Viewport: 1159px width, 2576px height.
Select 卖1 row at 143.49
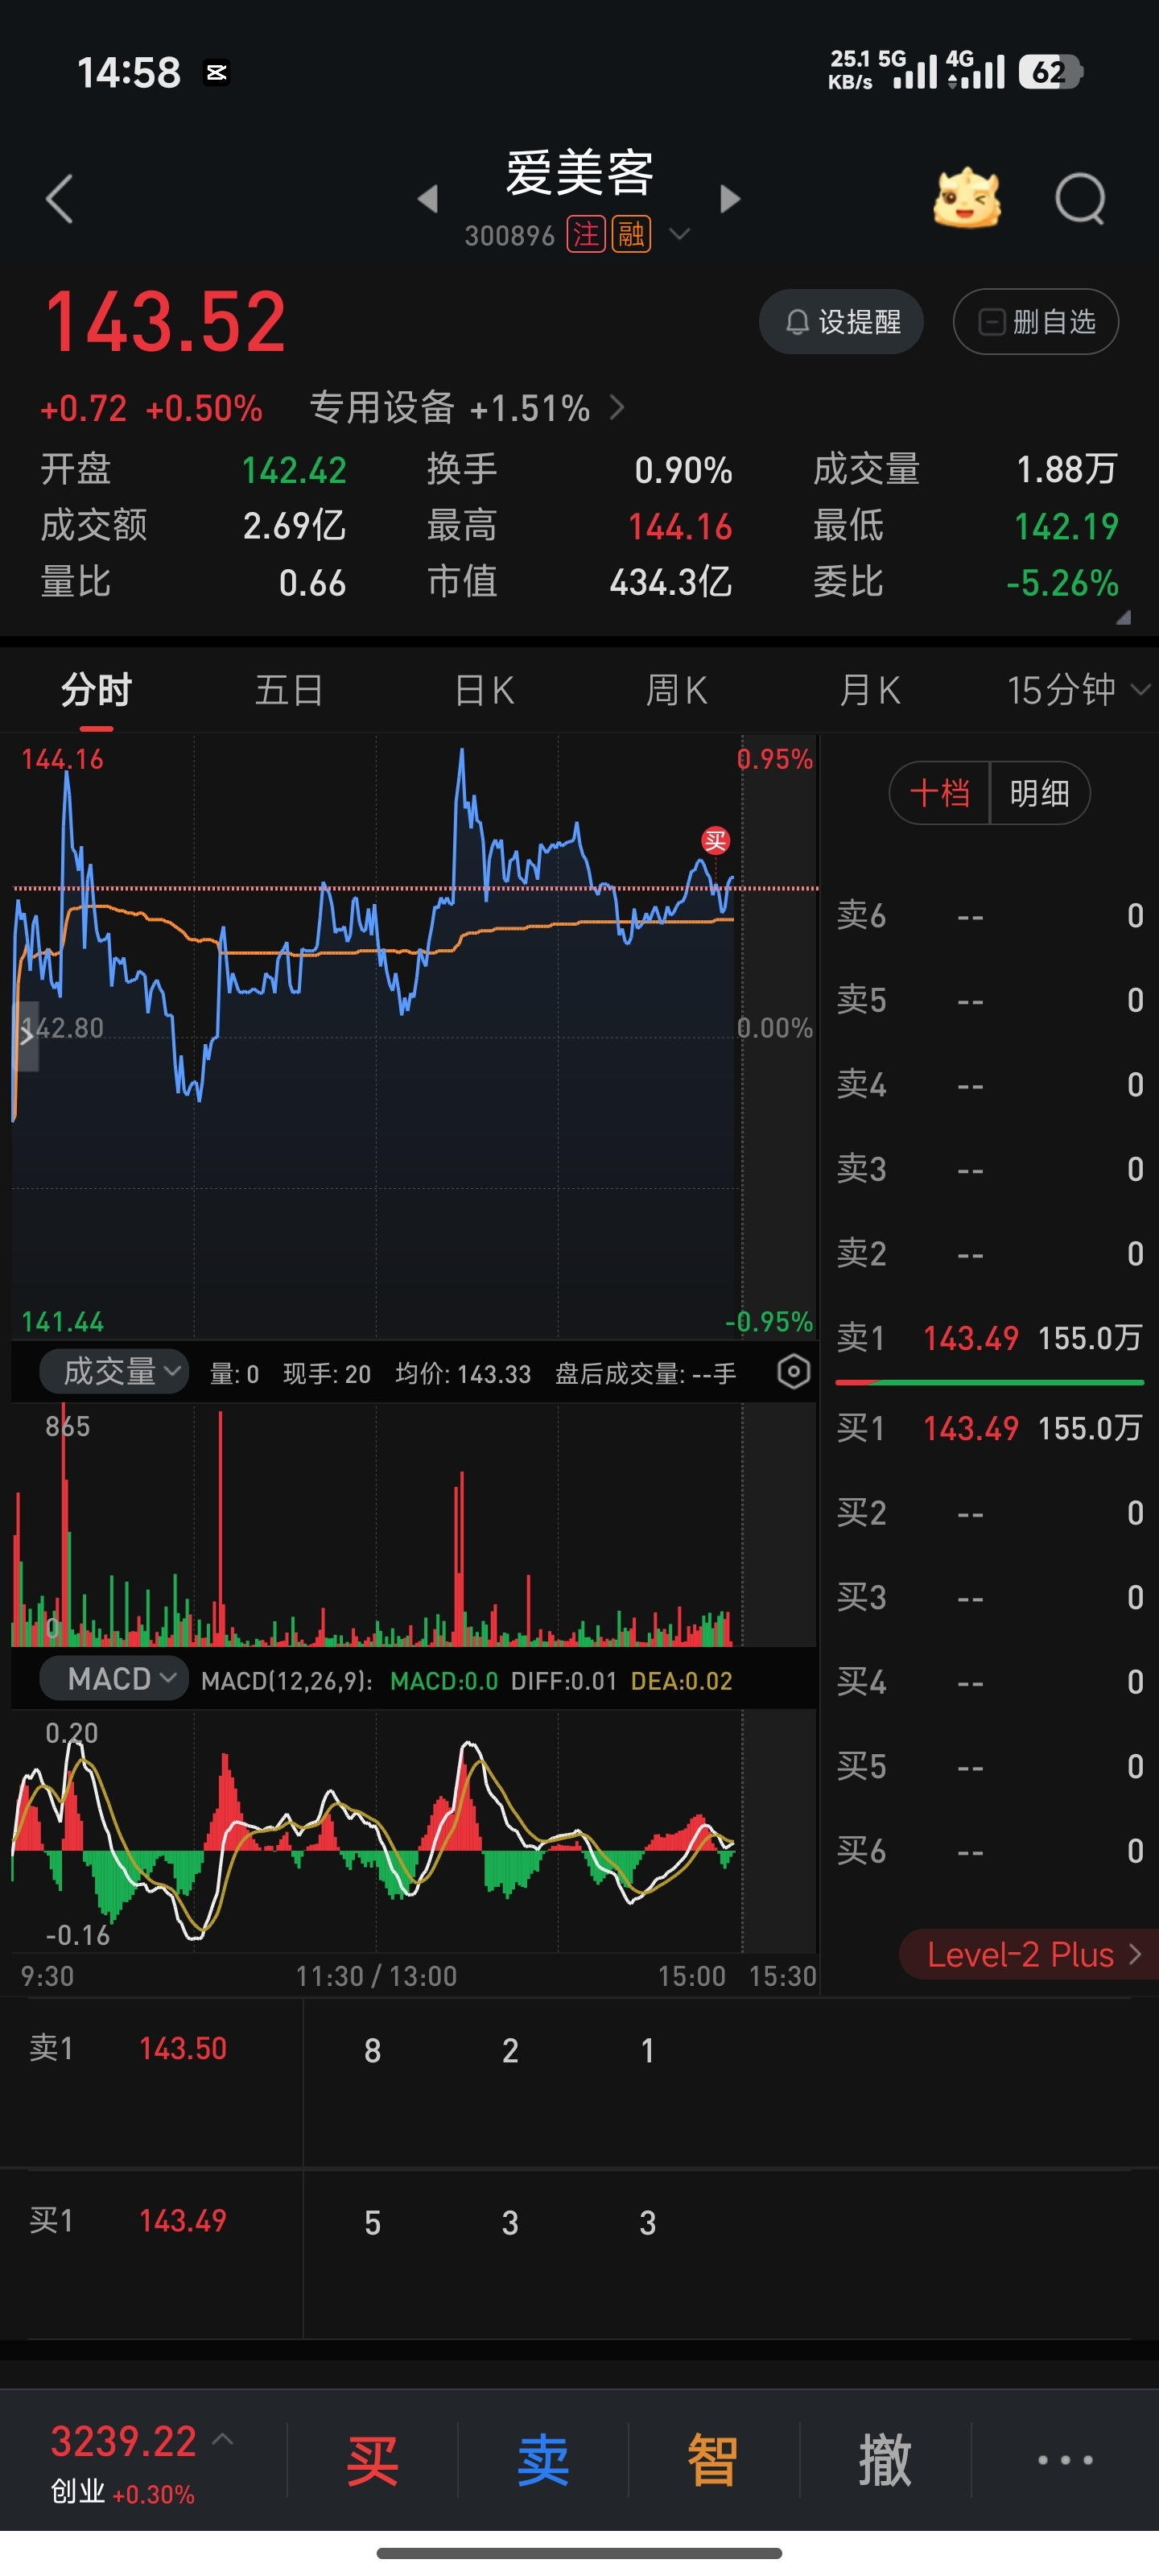990,1338
